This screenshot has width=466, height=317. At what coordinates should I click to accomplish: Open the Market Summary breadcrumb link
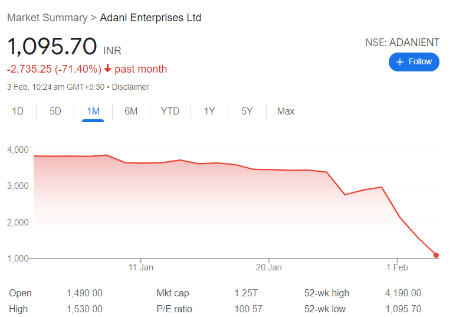(x=48, y=18)
